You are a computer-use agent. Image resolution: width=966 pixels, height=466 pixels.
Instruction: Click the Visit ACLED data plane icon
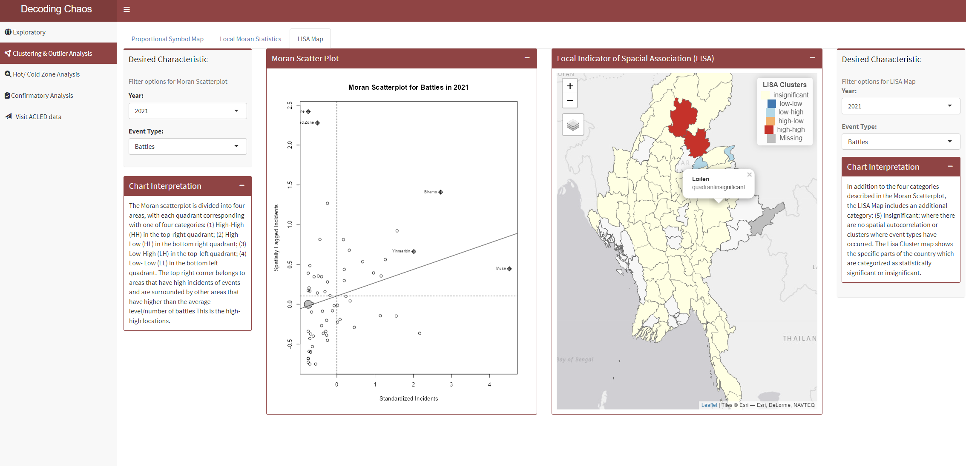(9, 116)
